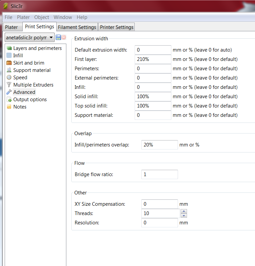Open the Help menu

[x=82, y=17]
